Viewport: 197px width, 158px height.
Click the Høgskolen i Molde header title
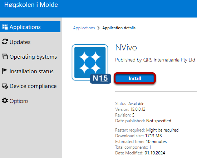click(31, 5)
